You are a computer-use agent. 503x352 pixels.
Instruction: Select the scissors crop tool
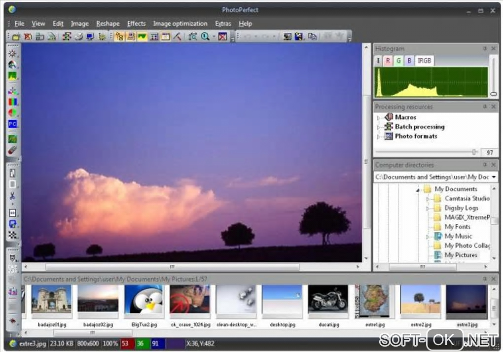click(x=12, y=196)
